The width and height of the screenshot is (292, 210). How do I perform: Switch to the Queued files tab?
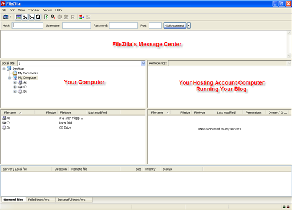(14, 200)
